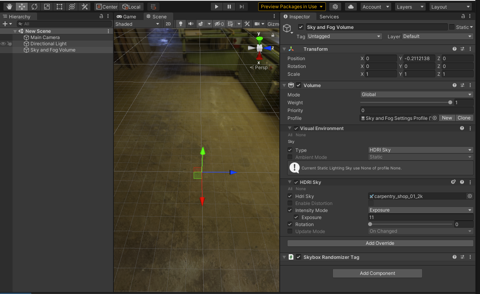The height and width of the screenshot is (294, 480).
Task: Disable the Rotation override checkbox
Action: pos(289,224)
